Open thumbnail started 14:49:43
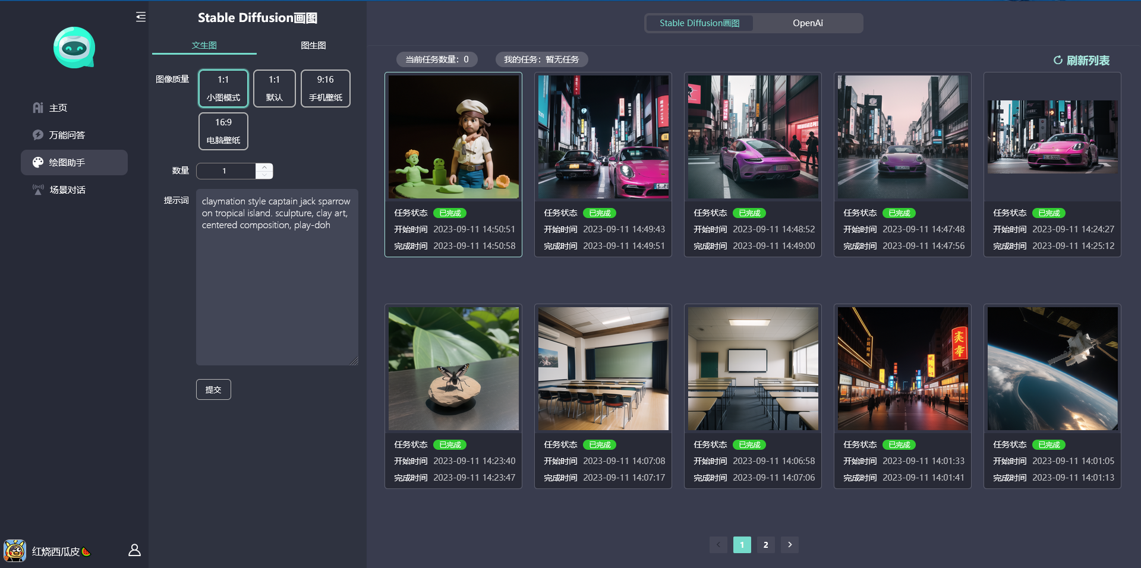Screen dimensions: 1141x568 (x=603, y=137)
